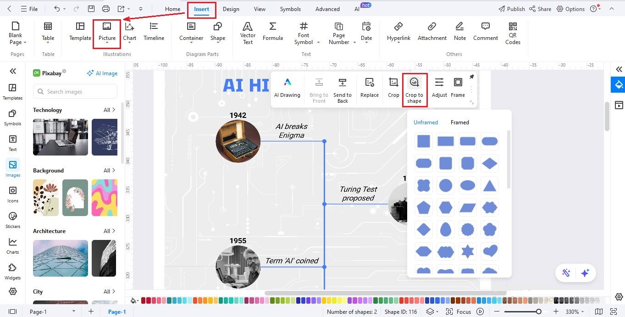
Task: Open the Stickers sidebar panel
Action: coord(12,220)
